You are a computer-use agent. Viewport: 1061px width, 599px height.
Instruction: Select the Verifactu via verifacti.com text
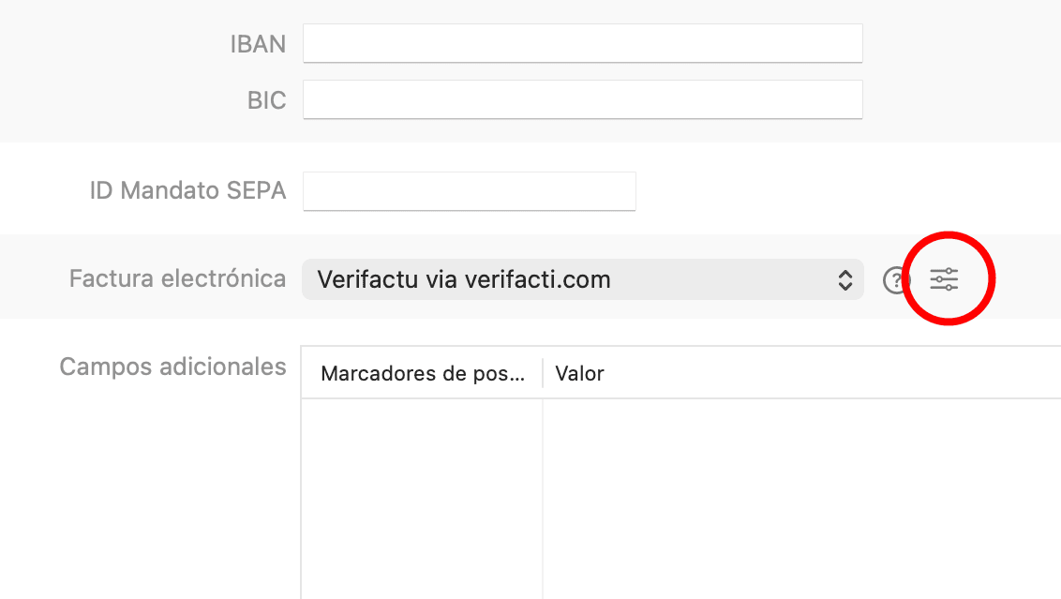(464, 279)
